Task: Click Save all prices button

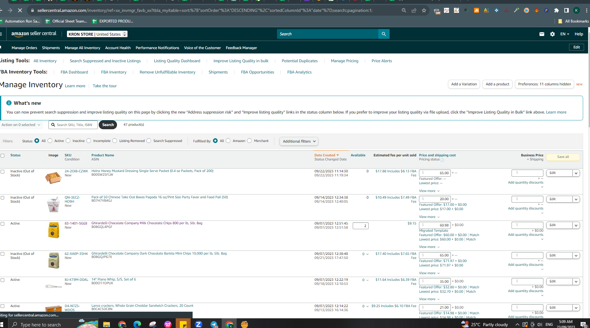Action: [563, 157]
